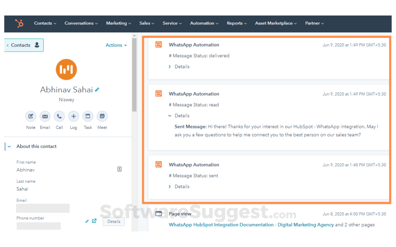
Task: Open the Note action icon
Action: point(31,116)
